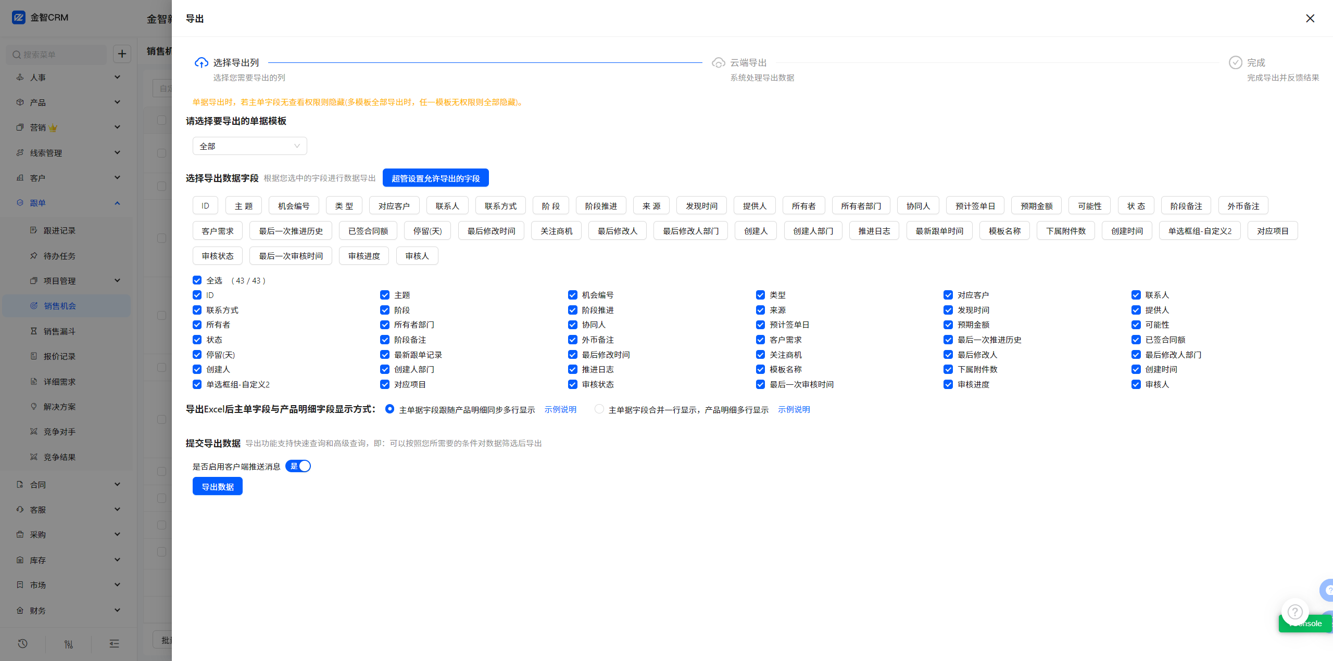Uncheck the 机会编号 field checkbox

[572, 295]
